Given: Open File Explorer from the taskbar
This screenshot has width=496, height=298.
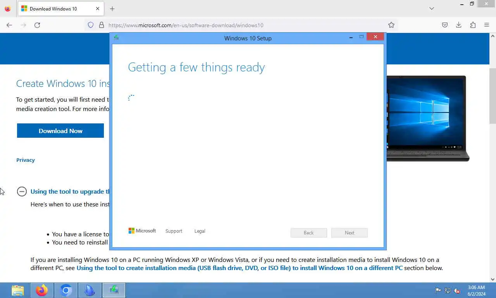Looking at the screenshot, I should pos(18,290).
